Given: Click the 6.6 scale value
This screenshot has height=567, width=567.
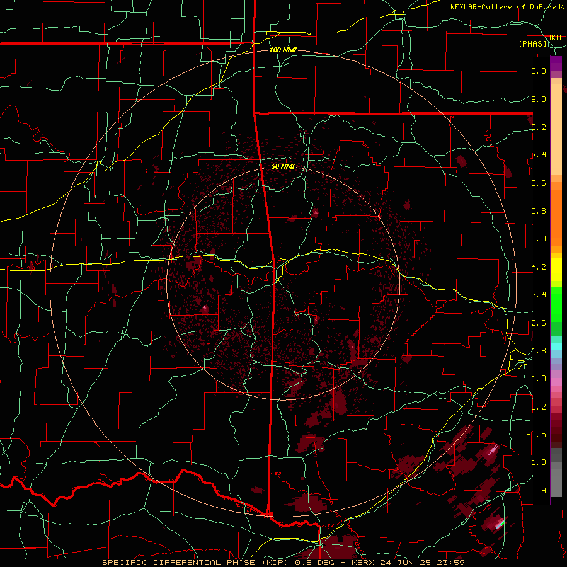Looking at the screenshot, I should coord(539,183).
